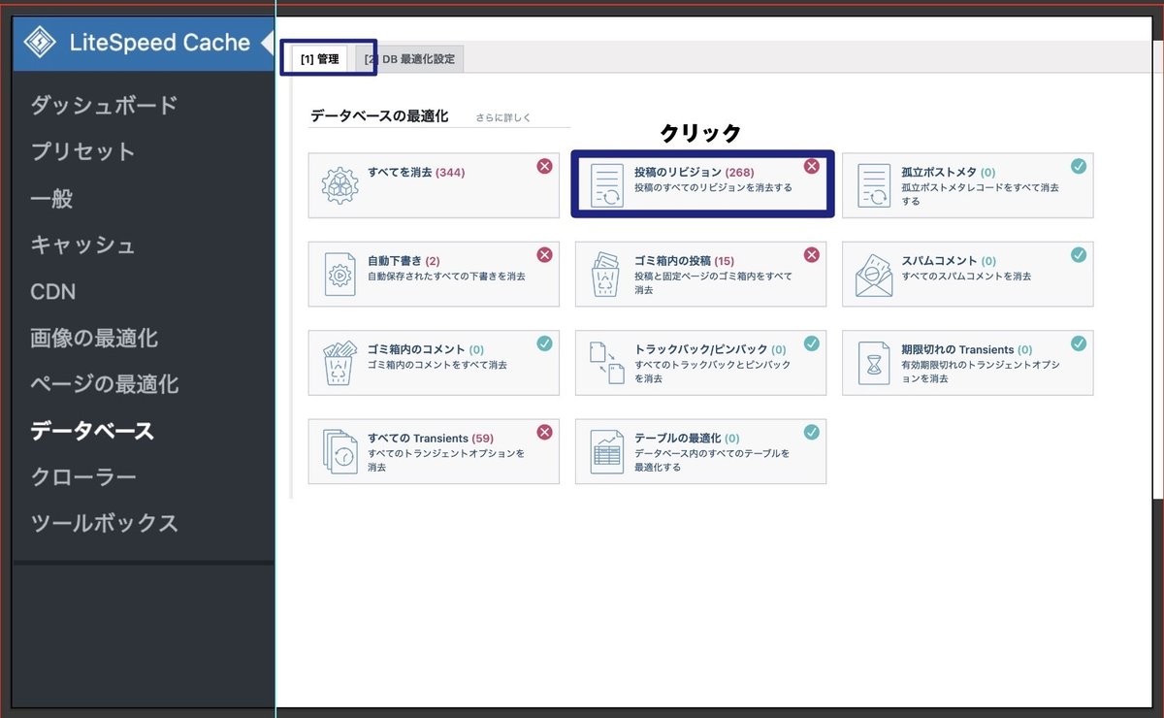Click red X status on 投稿のリビジョン
Viewport: 1164px width, 718px height.
click(x=812, y=166)
